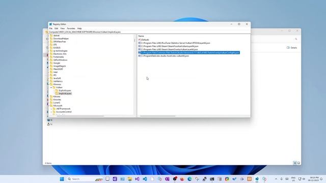Select the SteamFossilizeVulkanLayer64.json value
Image resolution: width=326 pixels, height=183 pixels.
tap(170, 46)
